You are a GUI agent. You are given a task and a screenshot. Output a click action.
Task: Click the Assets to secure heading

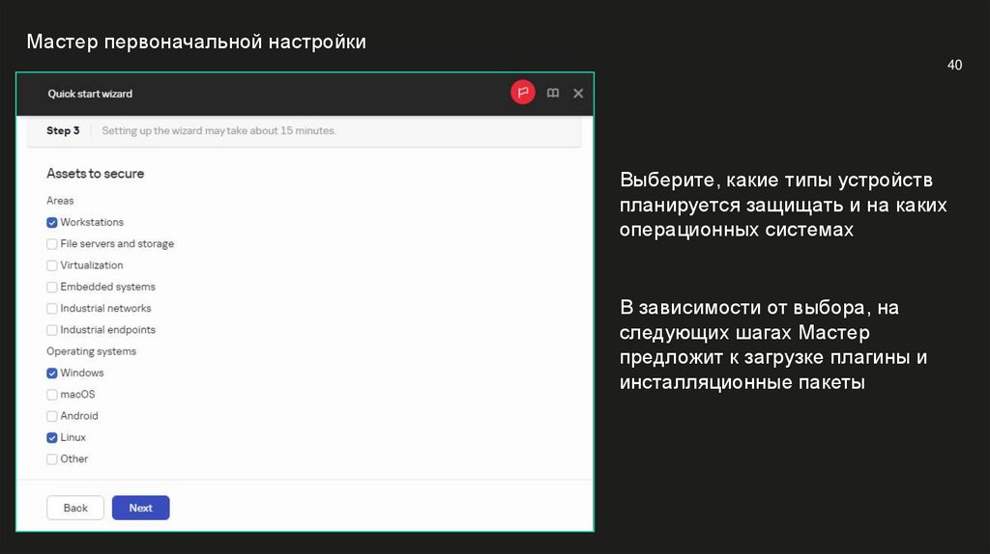coord(96,174)
